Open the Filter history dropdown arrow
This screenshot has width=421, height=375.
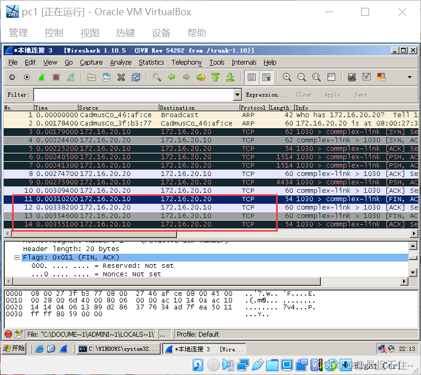(237, 95)
